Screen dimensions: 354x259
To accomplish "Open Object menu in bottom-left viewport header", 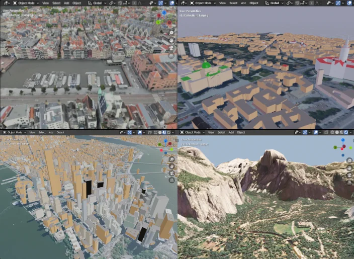I will [60, 132].
